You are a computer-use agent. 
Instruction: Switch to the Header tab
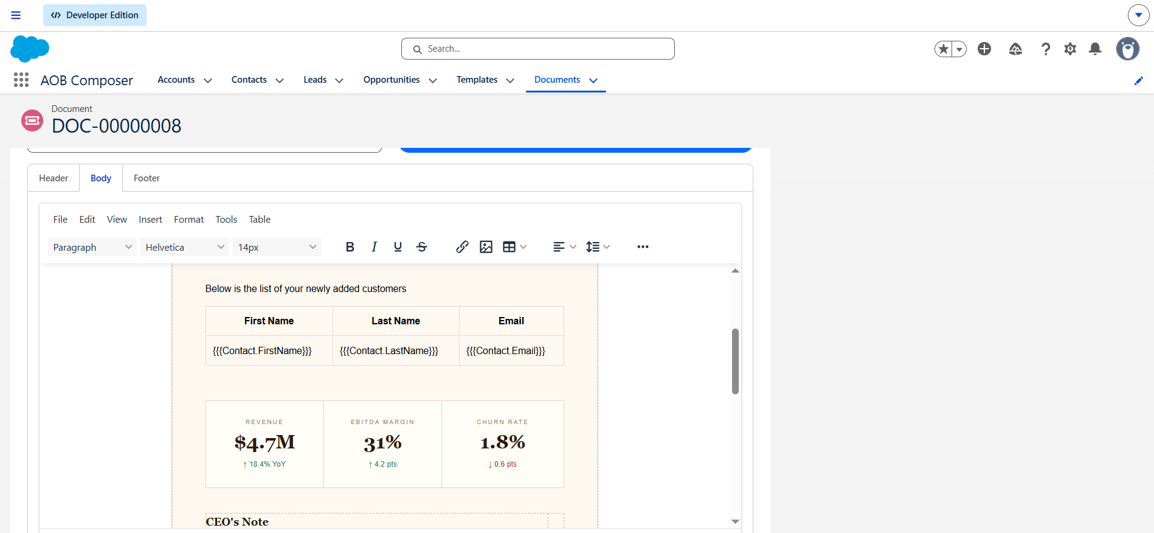click(54, 178)
